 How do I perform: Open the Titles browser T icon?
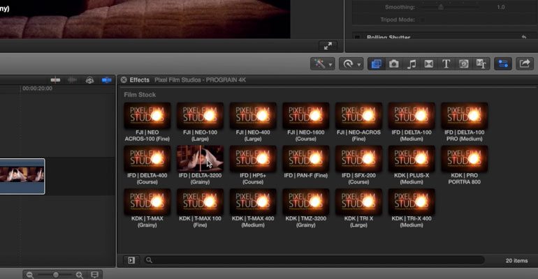pyautogui.click(x=446, y=64)
